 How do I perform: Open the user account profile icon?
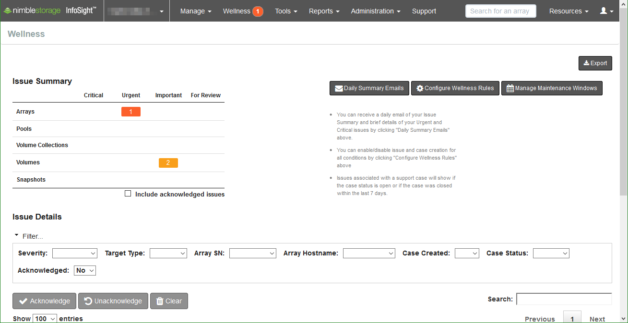tap(607, 11)
